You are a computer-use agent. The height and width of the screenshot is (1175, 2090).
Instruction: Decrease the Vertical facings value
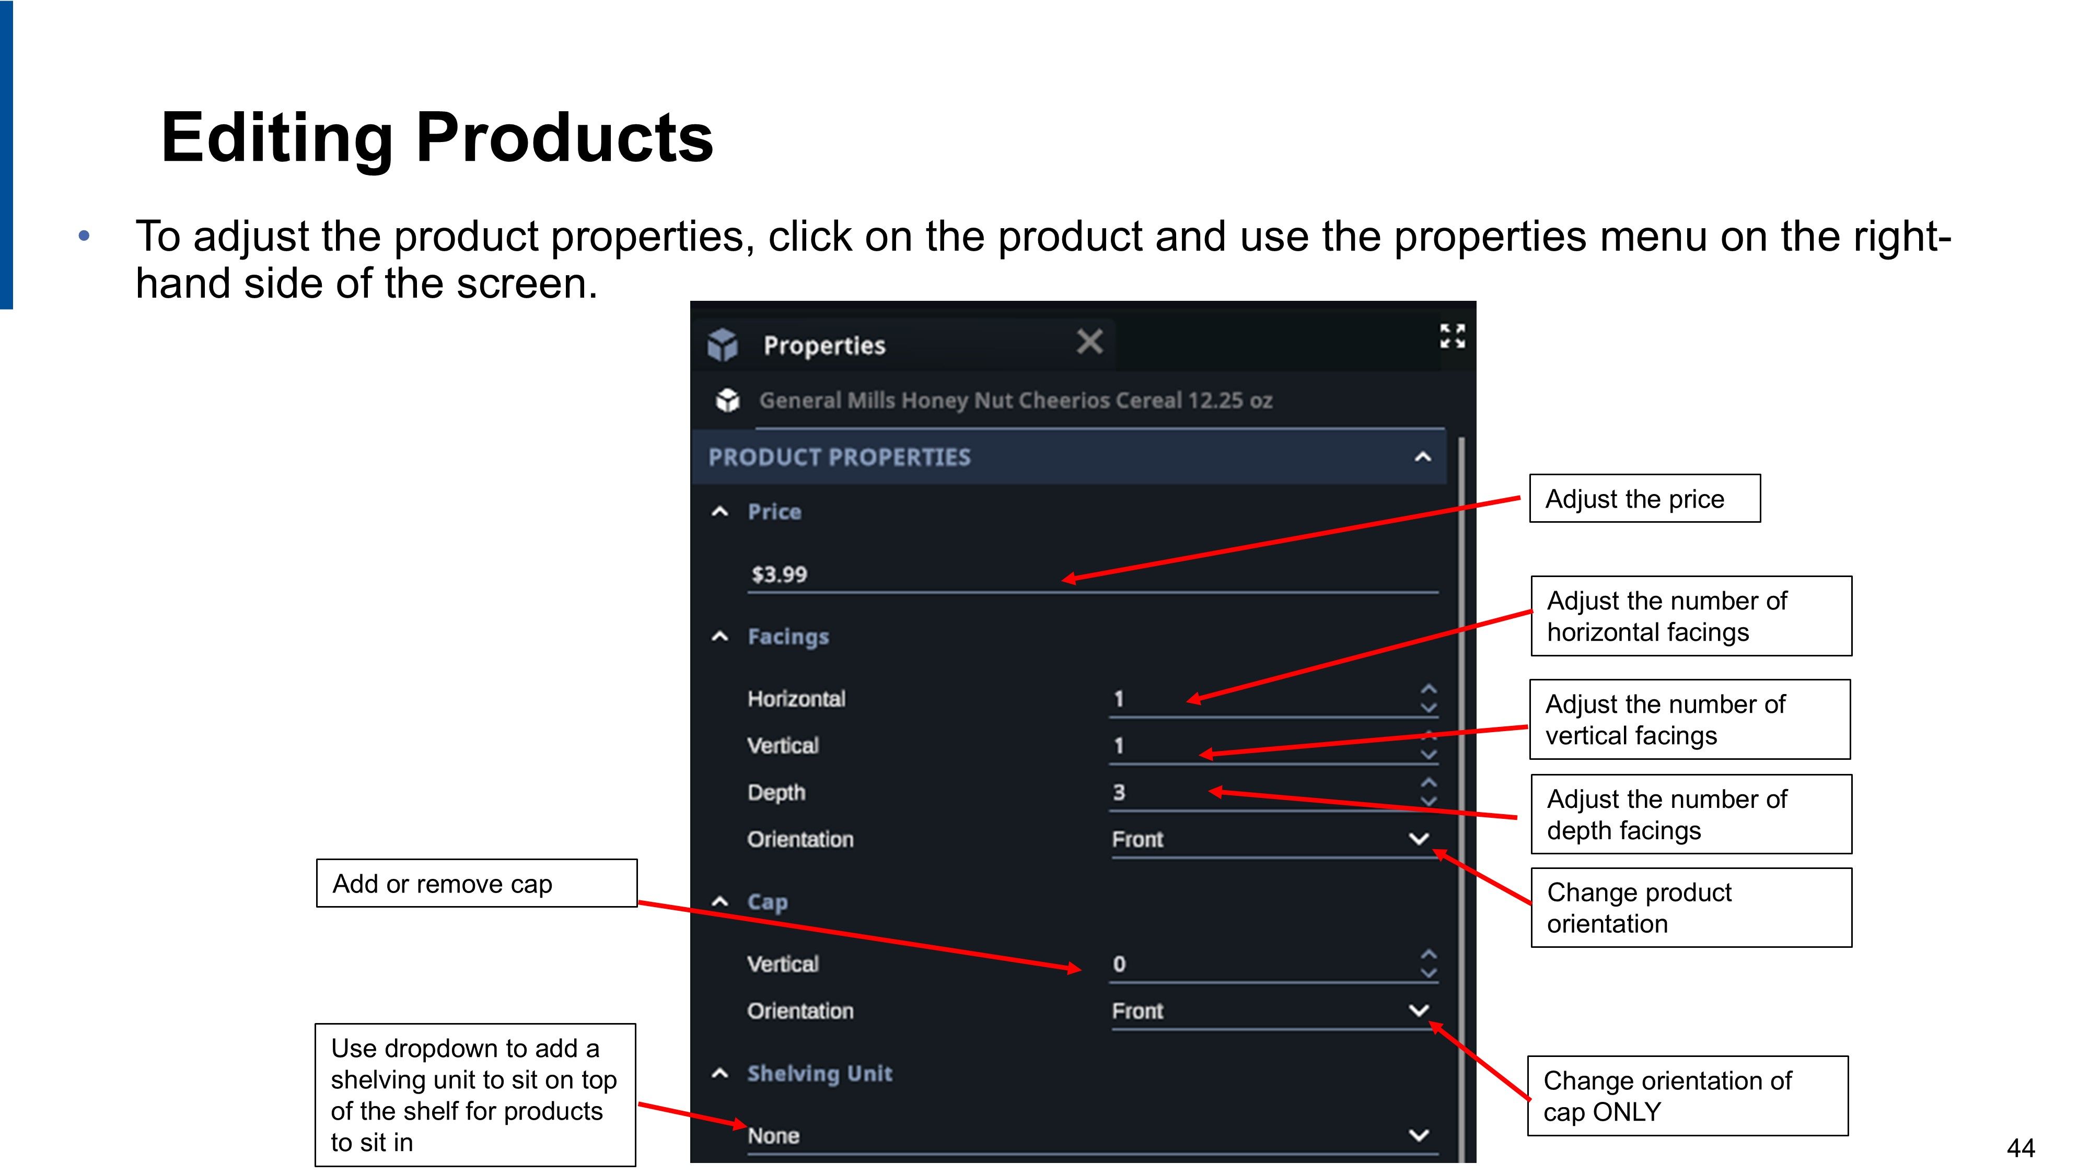coord(1429,755)
